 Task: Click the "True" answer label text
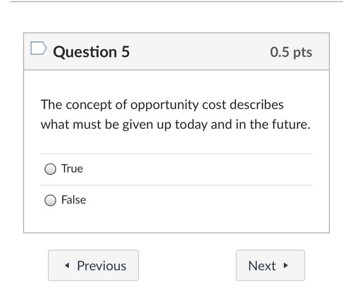tap(72, 169)
